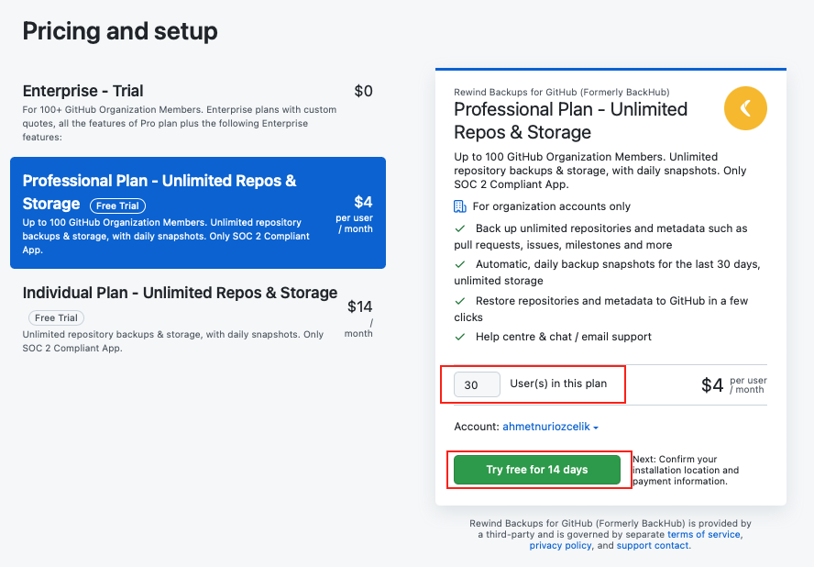Click the checkmark beside 'Automatic, daily backup snapshots'
Image resolution: width=814 pixels, height=567 pixels.
point(460,264)
